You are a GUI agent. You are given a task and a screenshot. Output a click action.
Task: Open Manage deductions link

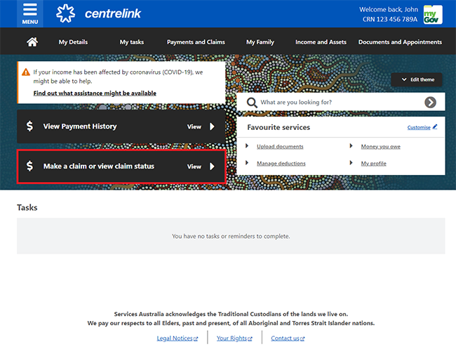click(x=281, y=163)
